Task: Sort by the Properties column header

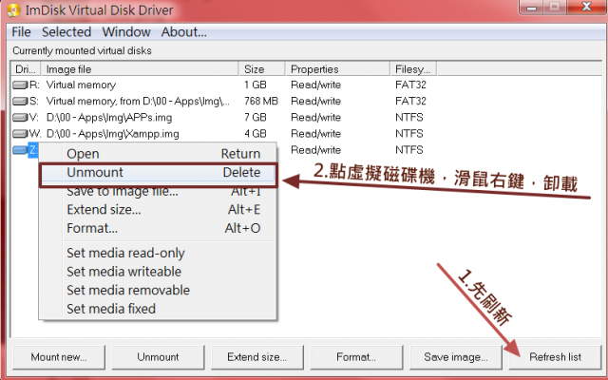Action: pyautogui.click(x=338, y=69)
